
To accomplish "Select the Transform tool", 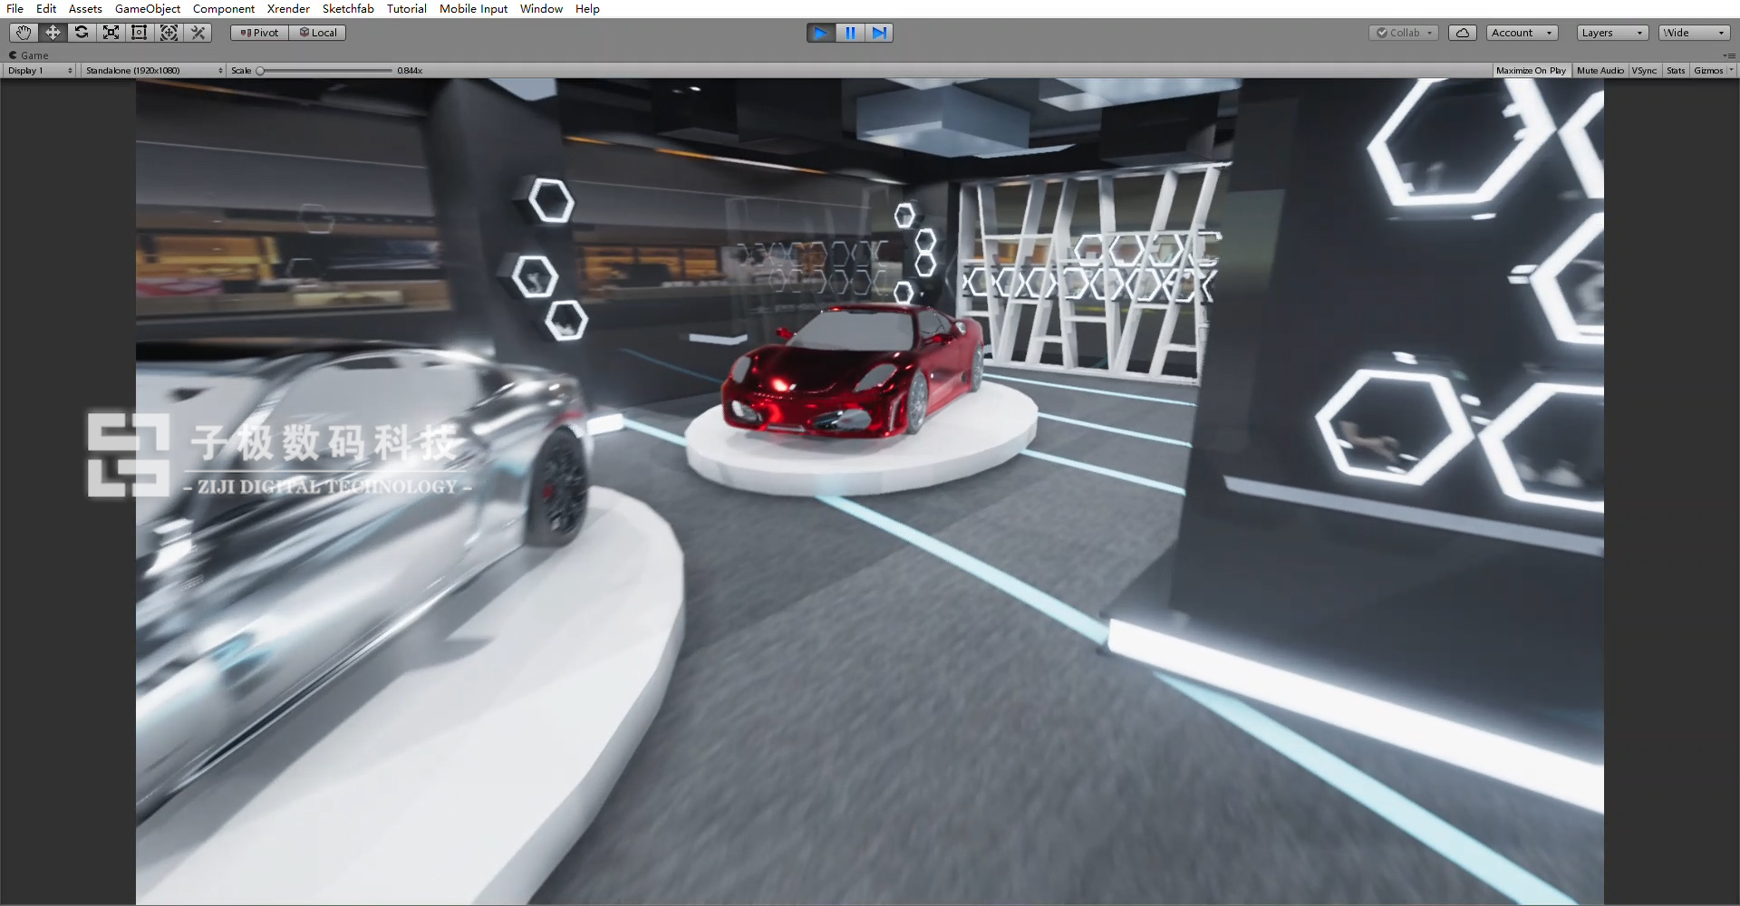I will [169, 32].
